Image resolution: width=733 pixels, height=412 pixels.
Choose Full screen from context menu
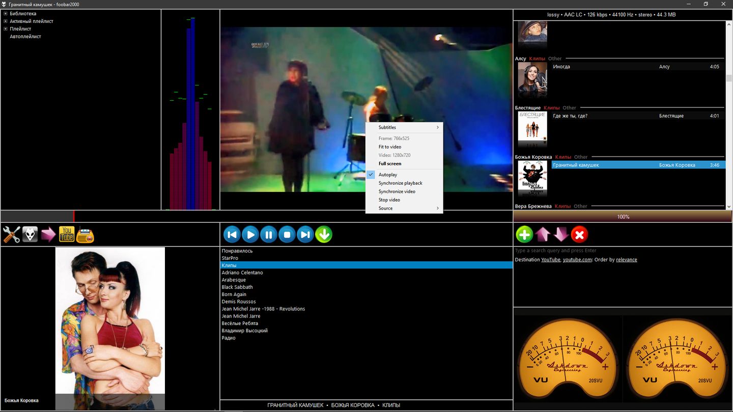[389, 164]
